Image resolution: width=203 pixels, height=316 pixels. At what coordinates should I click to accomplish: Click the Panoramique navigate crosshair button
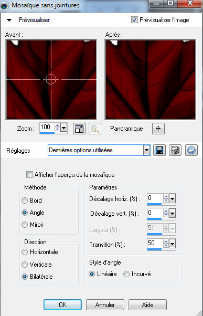click(158, 129)
